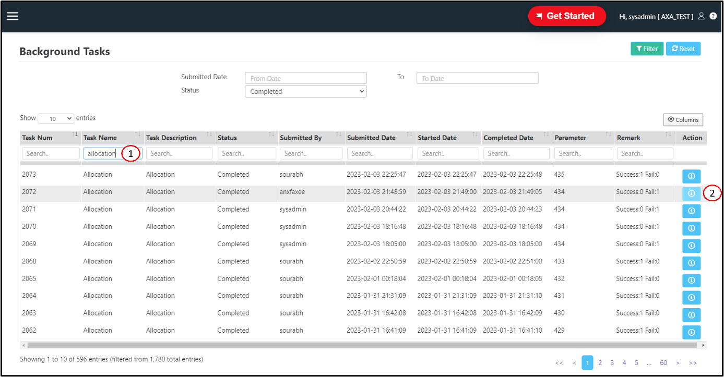Viewport: 724px width, 377px height.
Task: Open the help question mark icon
Action: coord(713,16)
